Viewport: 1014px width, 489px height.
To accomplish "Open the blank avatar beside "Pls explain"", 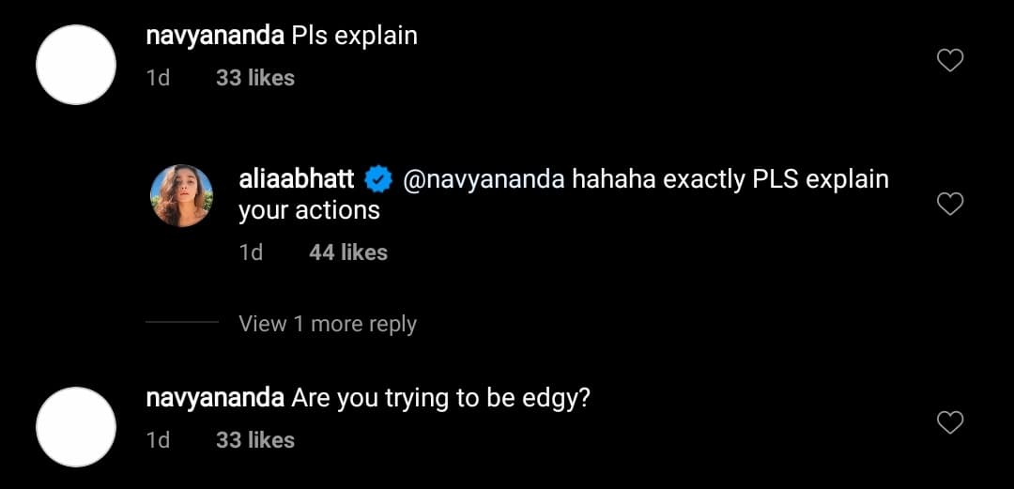I will point(76,65).
